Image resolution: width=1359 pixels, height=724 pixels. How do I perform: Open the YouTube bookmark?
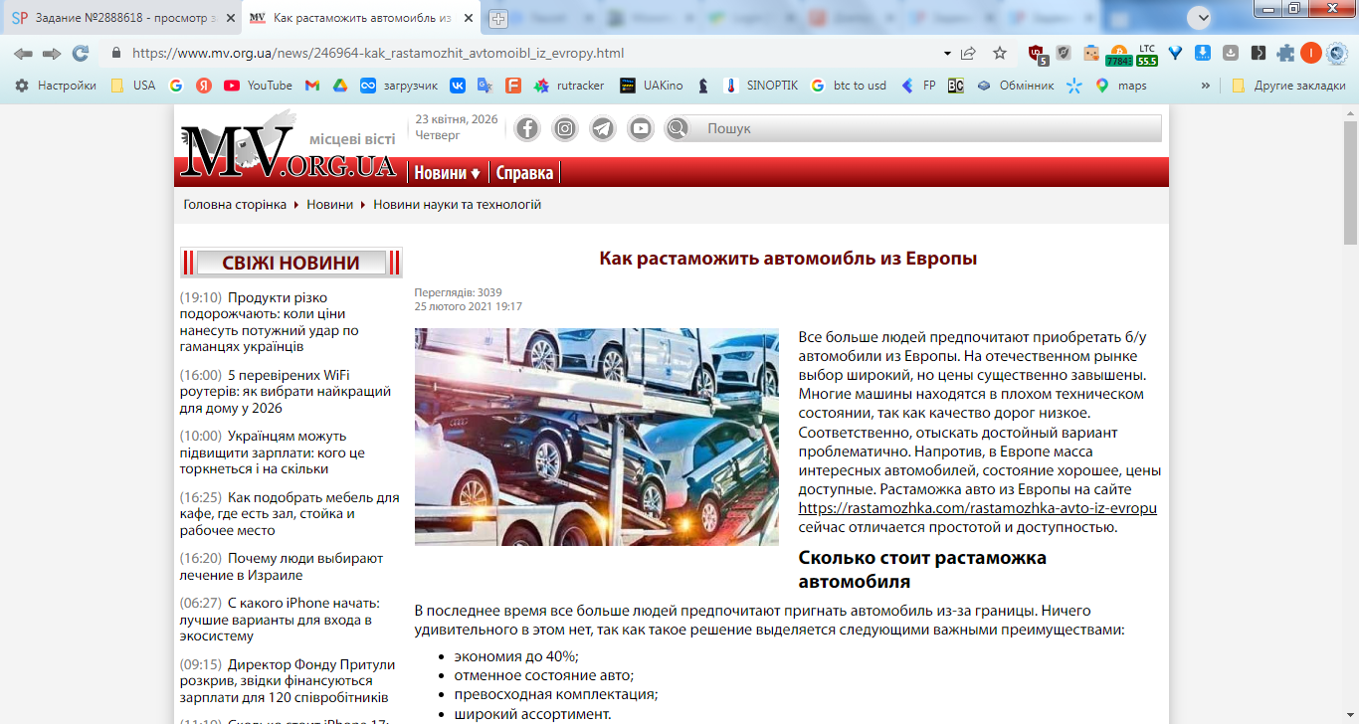click(x=258, y=86)
